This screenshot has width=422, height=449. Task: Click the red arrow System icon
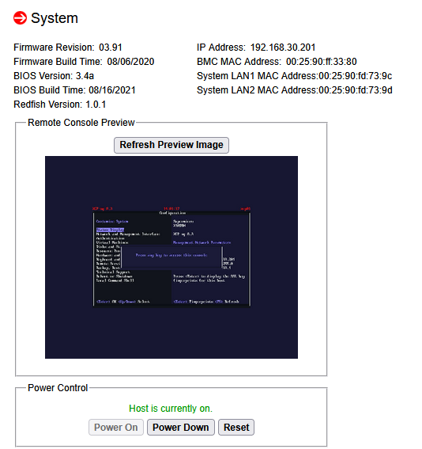click(x=20, y=18)
